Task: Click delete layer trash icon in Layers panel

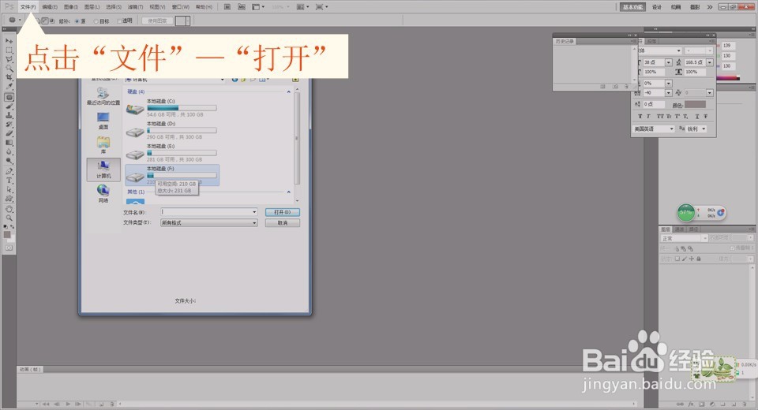Action: coord(744,404)
